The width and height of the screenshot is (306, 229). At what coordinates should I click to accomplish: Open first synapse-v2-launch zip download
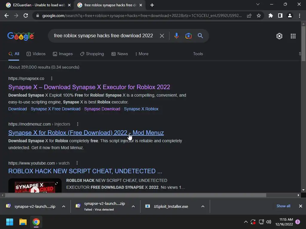[31, 206]
